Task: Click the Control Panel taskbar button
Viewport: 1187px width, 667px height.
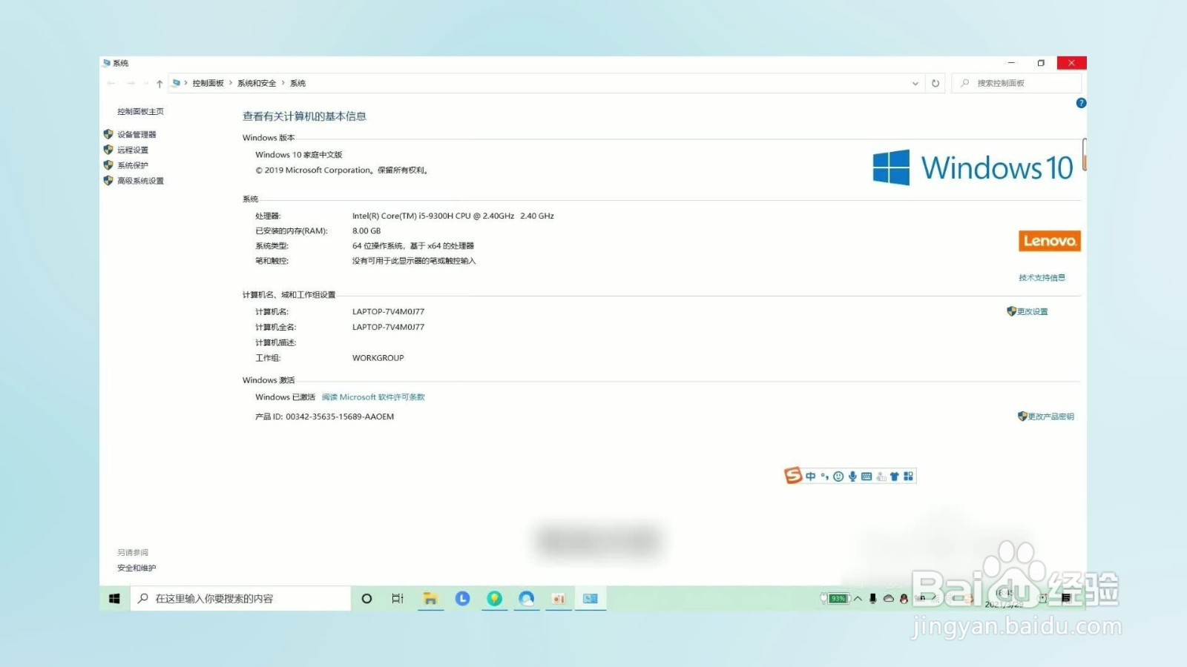Action: 591,599
